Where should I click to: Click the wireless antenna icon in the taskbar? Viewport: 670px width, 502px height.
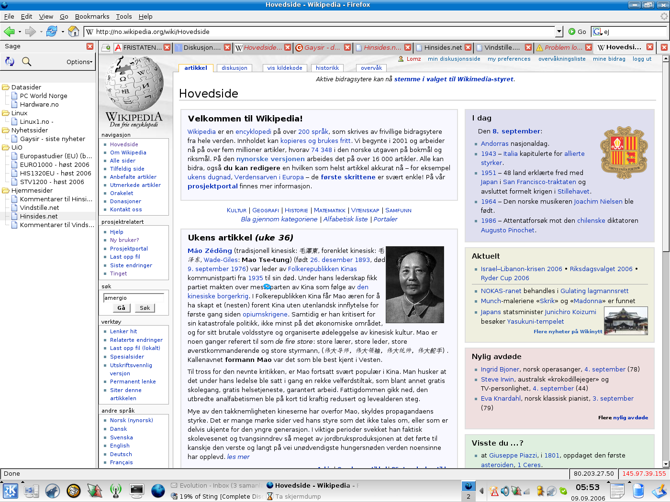click(115, 491)
